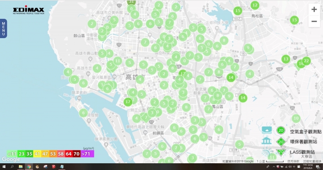This screenshot has height=170, width=323.
Task: Open the dark green 17 marker near 勞工公園
Action: point(128,102)
